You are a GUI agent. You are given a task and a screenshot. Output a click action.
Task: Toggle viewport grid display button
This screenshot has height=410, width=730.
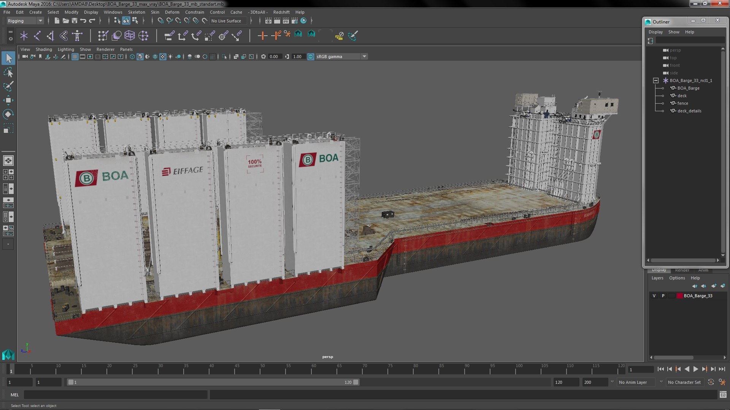click(x=75, y=57)
